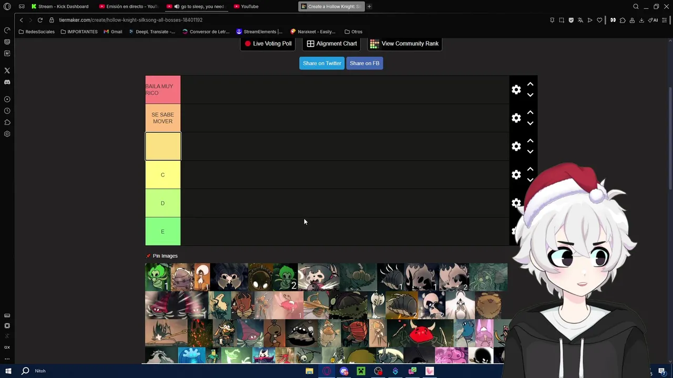Open settings gear for BAILA MUY RICO tier
The image size is (673, 378).
pos(516,90)
